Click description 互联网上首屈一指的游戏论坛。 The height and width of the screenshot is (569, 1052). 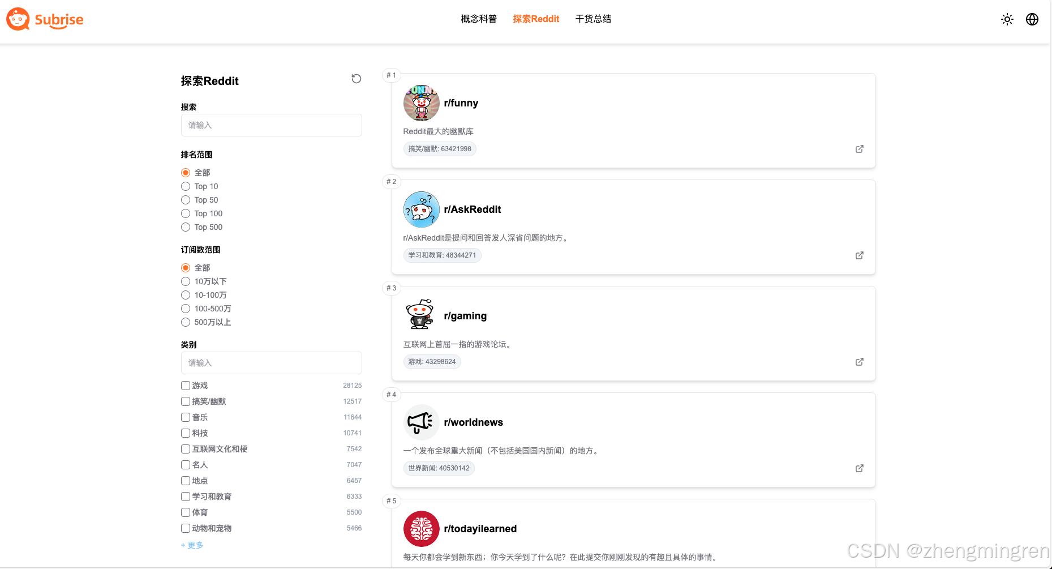tap(458, 344)
